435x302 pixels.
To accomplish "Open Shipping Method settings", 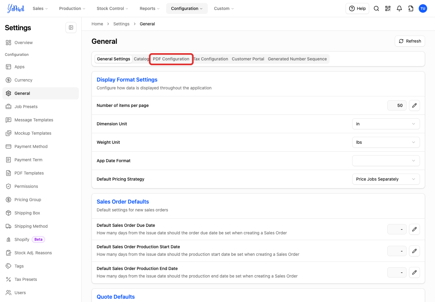I will [40, 226].
